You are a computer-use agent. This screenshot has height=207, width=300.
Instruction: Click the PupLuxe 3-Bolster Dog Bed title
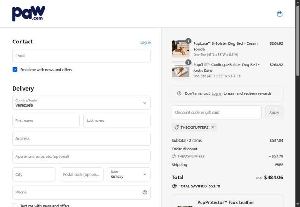point(225,46)
